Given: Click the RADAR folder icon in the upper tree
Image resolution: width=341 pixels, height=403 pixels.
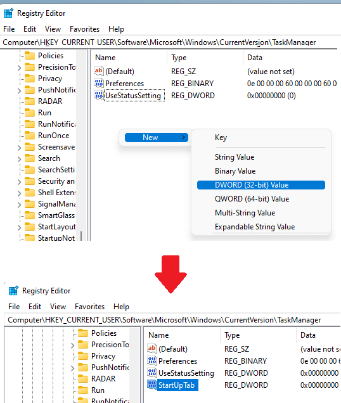Looking at the screenshot, I should click(30, 101).
